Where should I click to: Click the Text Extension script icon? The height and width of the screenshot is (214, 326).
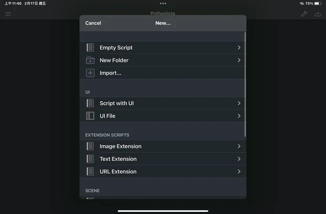tap(90, 159)
